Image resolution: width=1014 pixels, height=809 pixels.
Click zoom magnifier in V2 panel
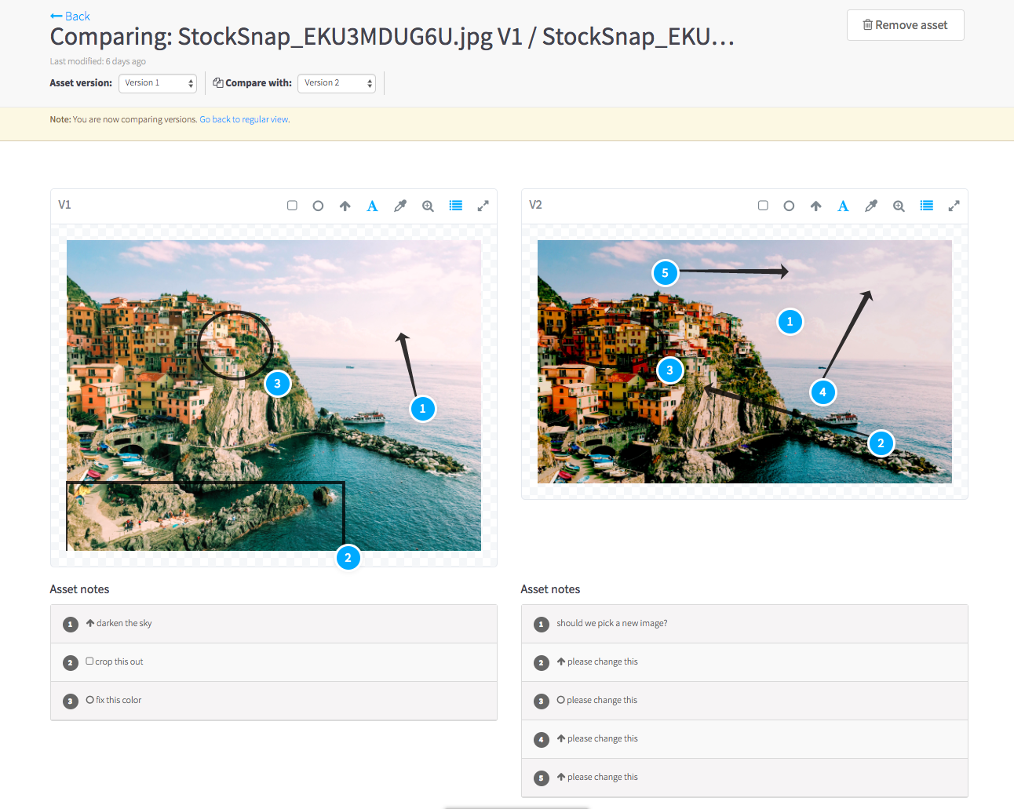click(x=899, y=206)
